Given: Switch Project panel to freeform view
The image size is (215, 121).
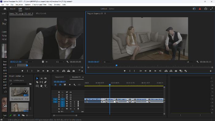Looking at the screenshot, I should coord(23,115).
